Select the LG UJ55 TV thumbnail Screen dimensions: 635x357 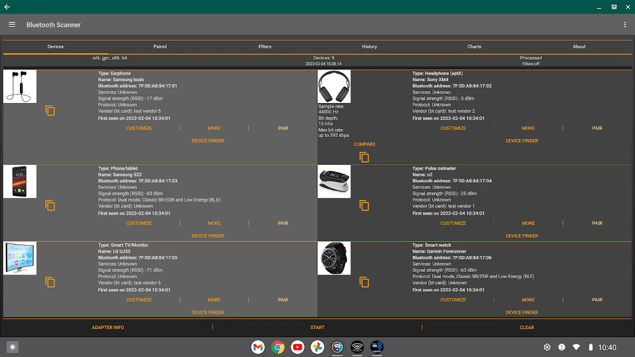pyautogui.click(x=20, y=258)
